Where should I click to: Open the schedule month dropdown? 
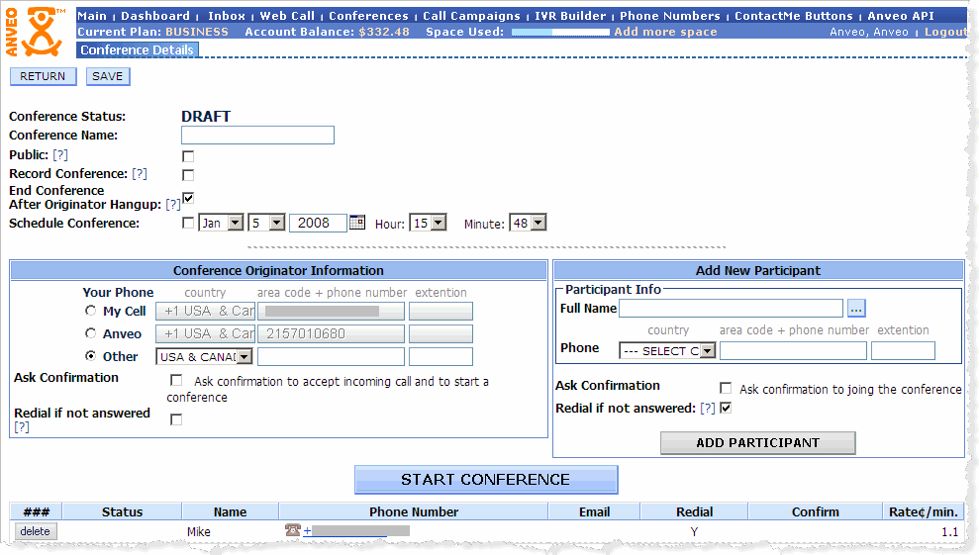[x=222, y=224]
